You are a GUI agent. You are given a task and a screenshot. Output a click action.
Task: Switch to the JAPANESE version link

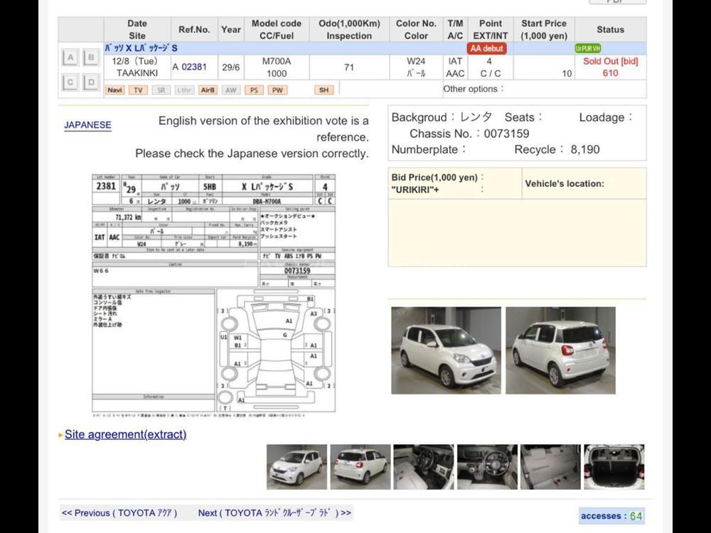point(87,125)
